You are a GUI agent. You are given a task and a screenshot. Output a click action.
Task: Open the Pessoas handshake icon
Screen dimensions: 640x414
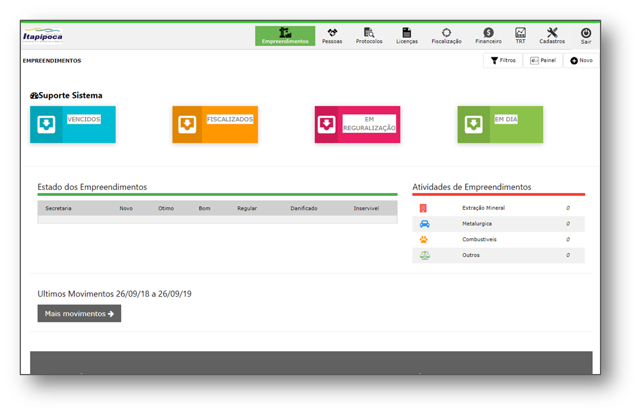(x=332, y=32)
